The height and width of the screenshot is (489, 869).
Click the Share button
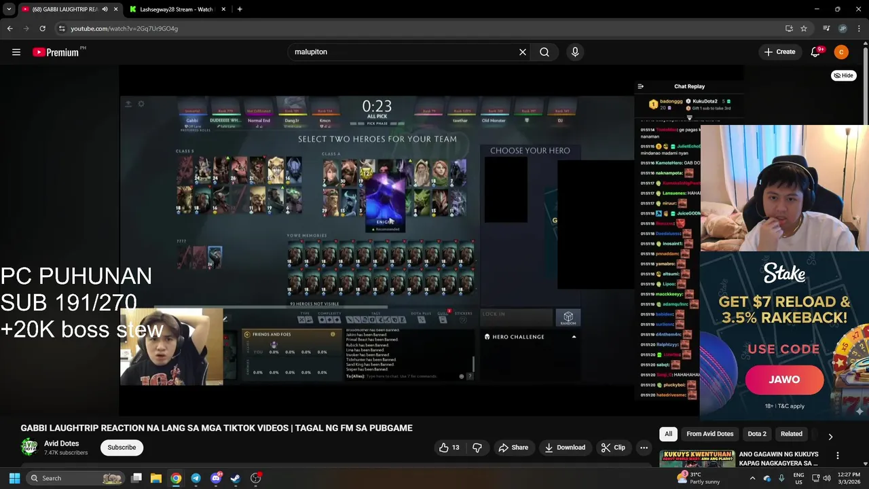pyautogui.click(x=513, y=448)
